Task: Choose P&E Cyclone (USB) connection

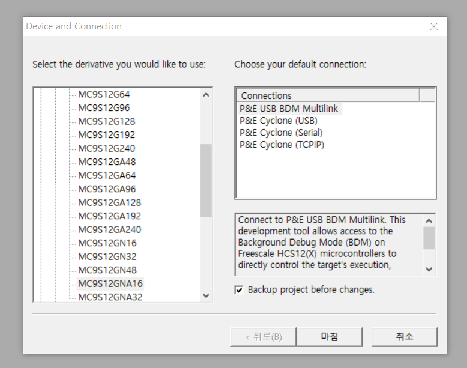Action: (x=278, y=121)
